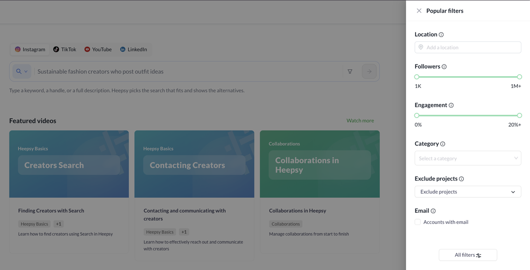Screen dimensions: 530x270
Task: Click the Instagram logo icon
Action: pyautogui.click(x=17, y=49)
